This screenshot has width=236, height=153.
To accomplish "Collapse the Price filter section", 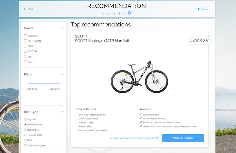I will 62,74.
